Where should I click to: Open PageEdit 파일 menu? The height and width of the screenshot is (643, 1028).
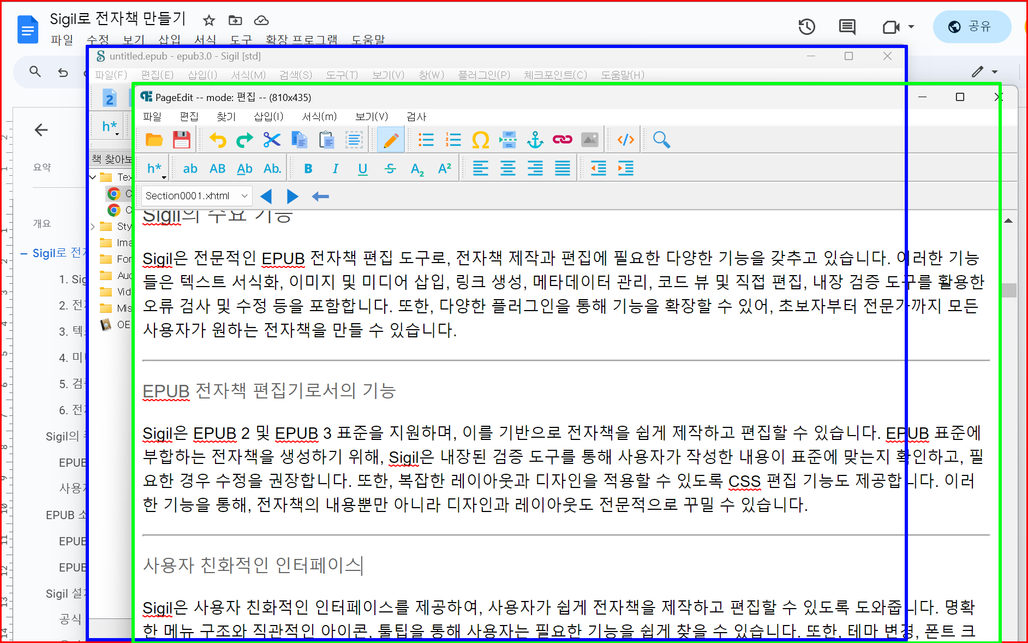pyautogui.click(x=152, y=116)
